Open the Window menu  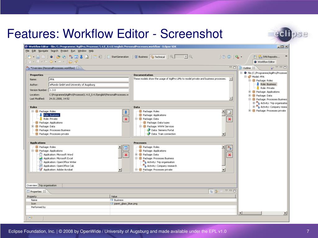click(82, 51)
